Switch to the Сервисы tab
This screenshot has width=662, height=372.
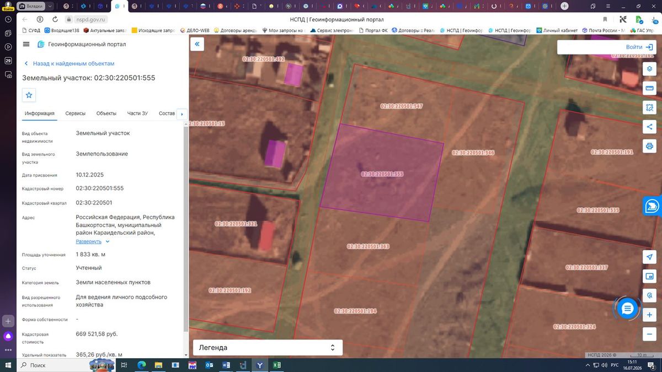(76, 114)
